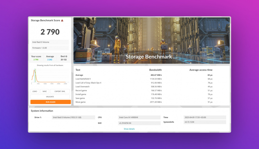The height and width of the screenshot is (149, 259).
Task: Click the EXPORT XML button
Action: pos(60,91)
